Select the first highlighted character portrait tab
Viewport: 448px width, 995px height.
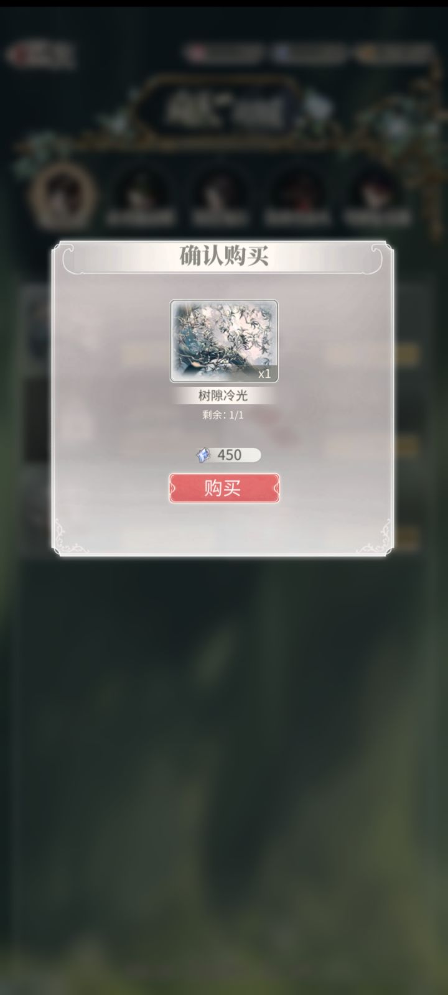[64, 194]
